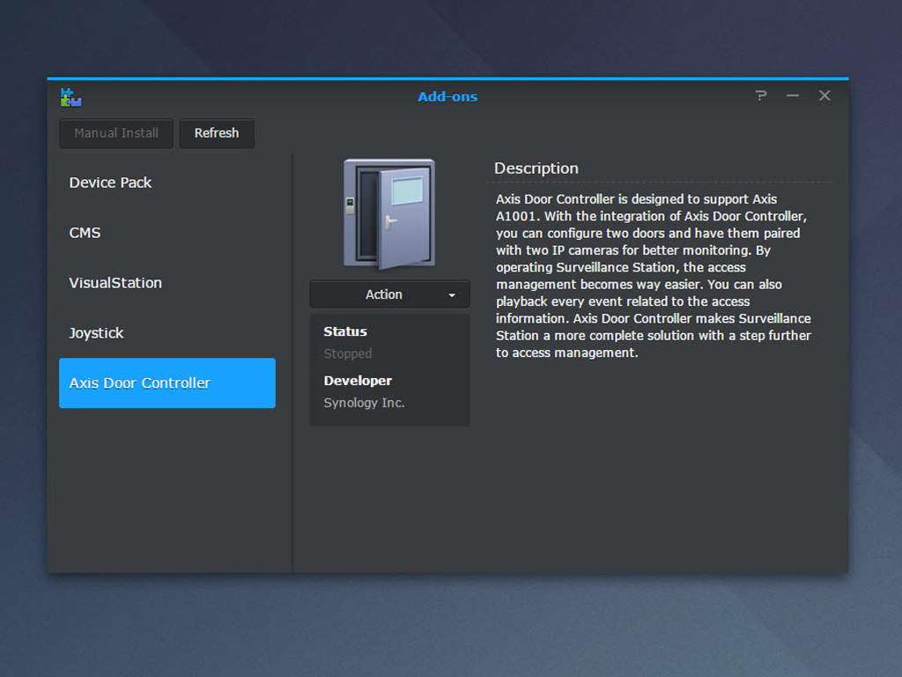The height and width of the screenshot is (677, 902).
Task: Click the Stopped status value
Action: point(348,353)
